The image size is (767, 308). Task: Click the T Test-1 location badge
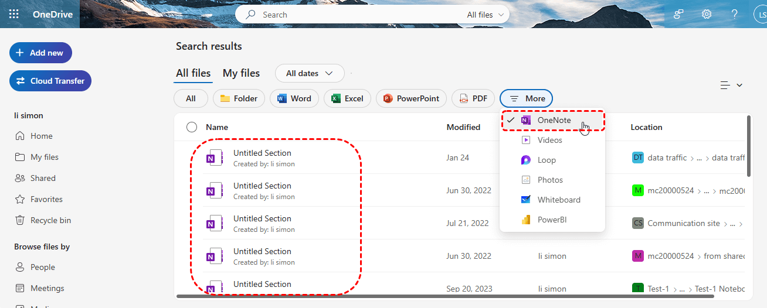638,289
